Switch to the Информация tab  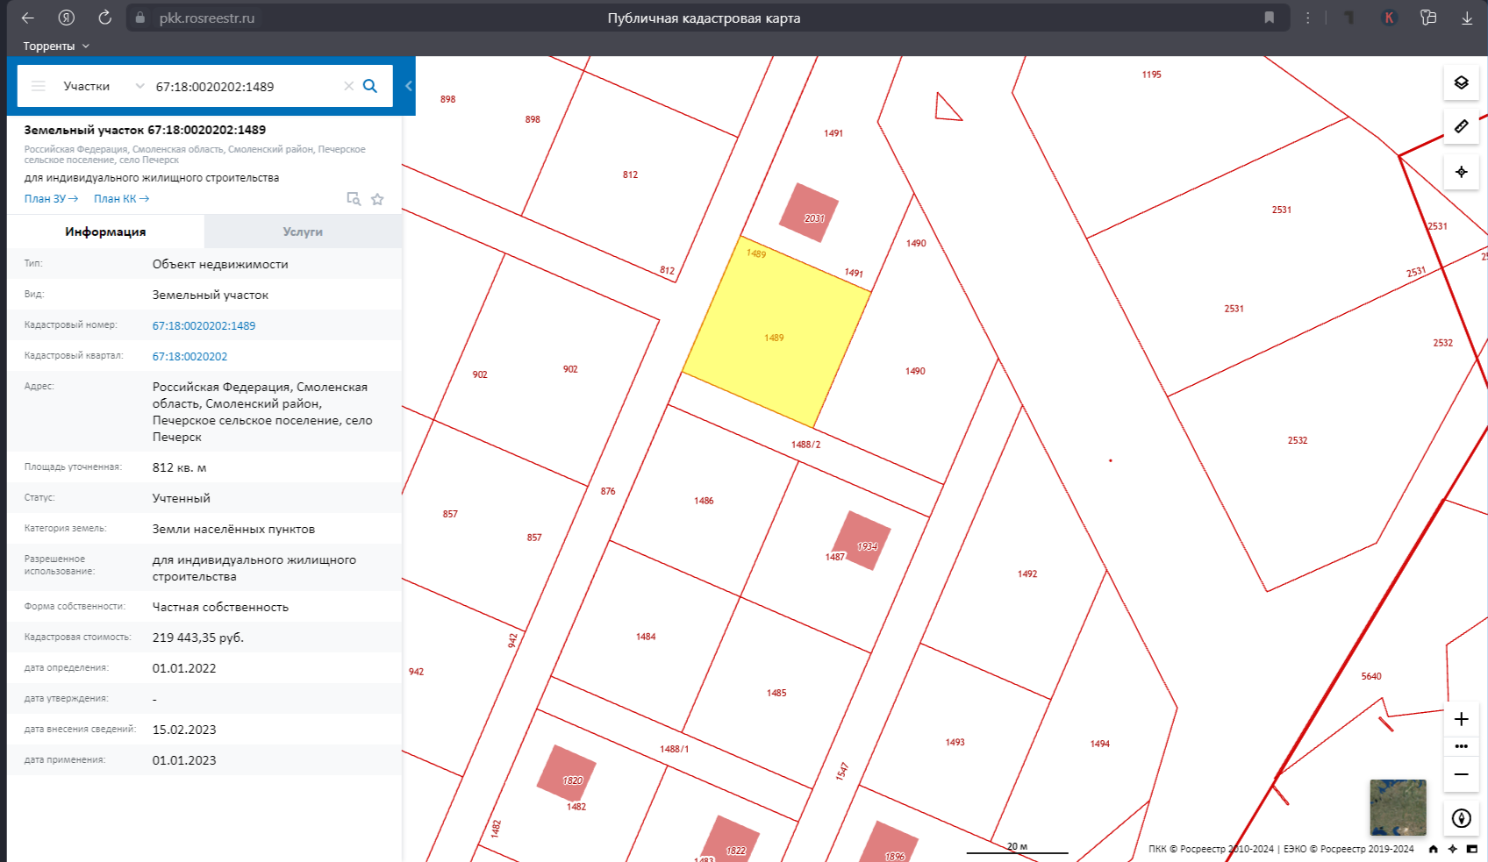pos(105,232)
